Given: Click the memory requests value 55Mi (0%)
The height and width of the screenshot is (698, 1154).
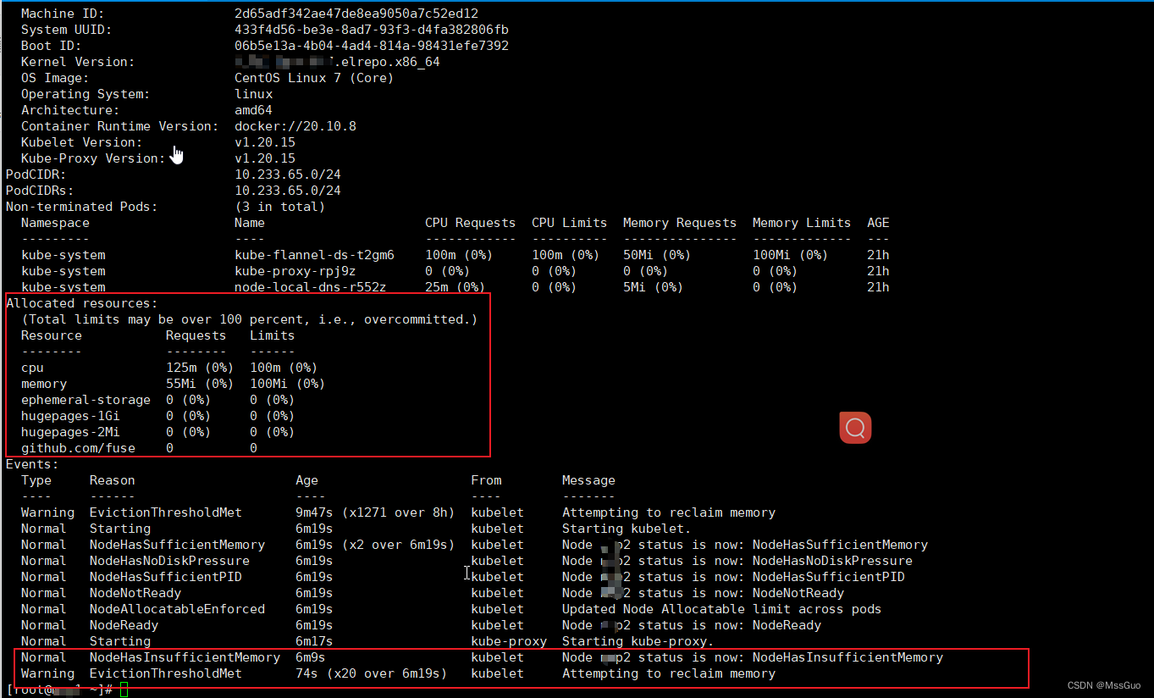Looking at the screenshot, I should click(x=200, y=384).
